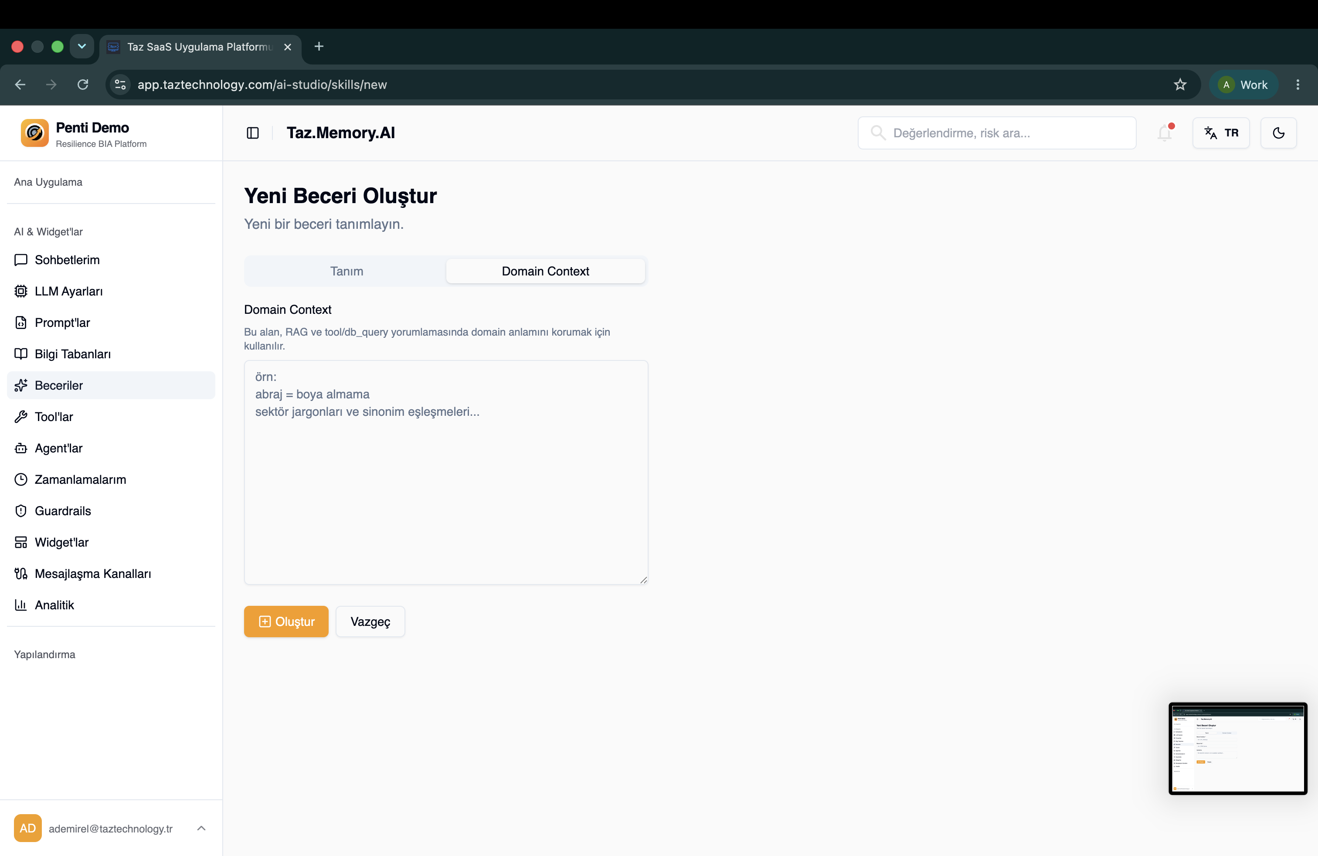1318x856 pixels.
Task: Open the Work profile menu
Action: click(1244, 85)
